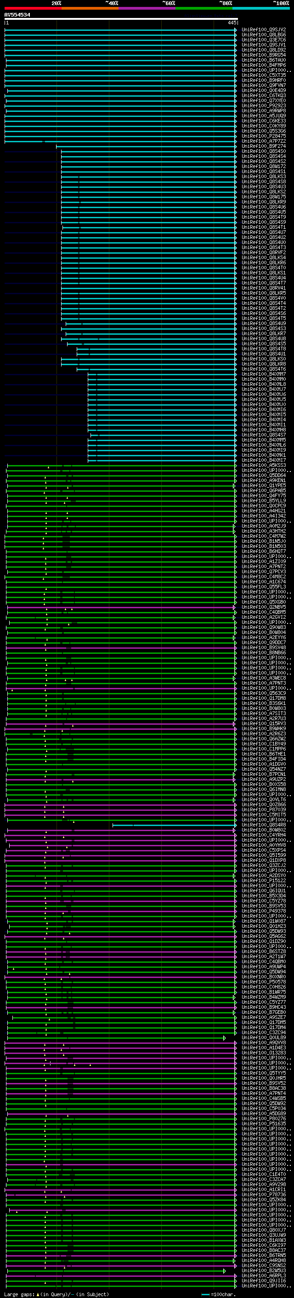
Task: Click the white query scale bar 1-445
Action: pos(121,18)
